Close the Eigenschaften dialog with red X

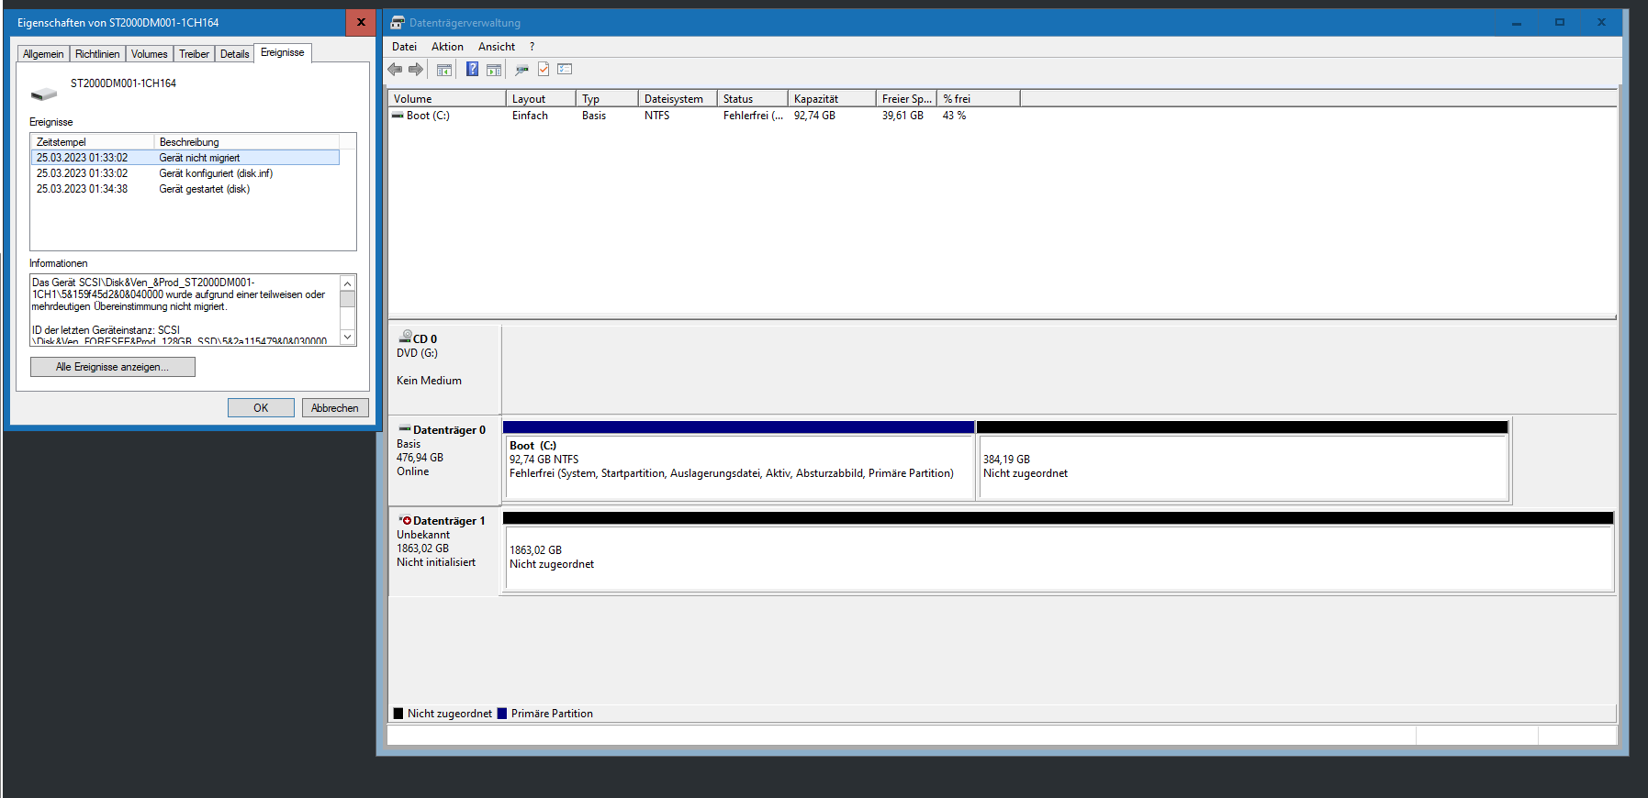tap(361, 23)
